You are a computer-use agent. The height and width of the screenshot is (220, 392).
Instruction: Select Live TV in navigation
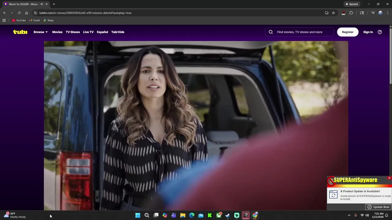pos(88,32)
